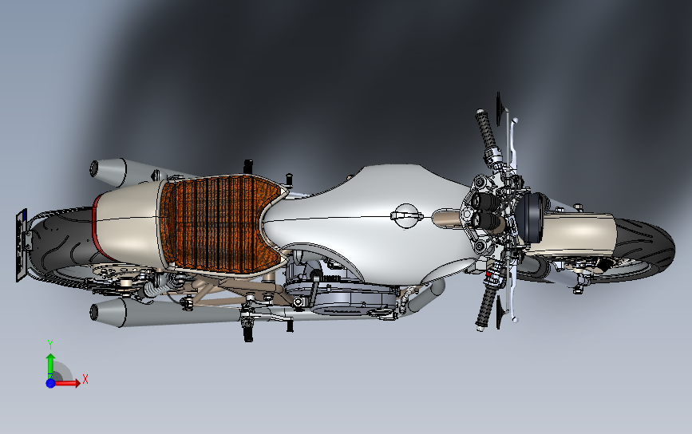Screen dimensions: 692x434
Task: Select the cream tail cowl behind the seat
Action: (x=128, y=224)
